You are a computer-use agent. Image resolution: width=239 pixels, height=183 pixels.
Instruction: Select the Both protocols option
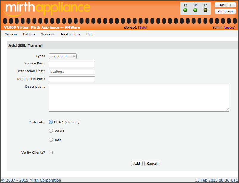51,140
